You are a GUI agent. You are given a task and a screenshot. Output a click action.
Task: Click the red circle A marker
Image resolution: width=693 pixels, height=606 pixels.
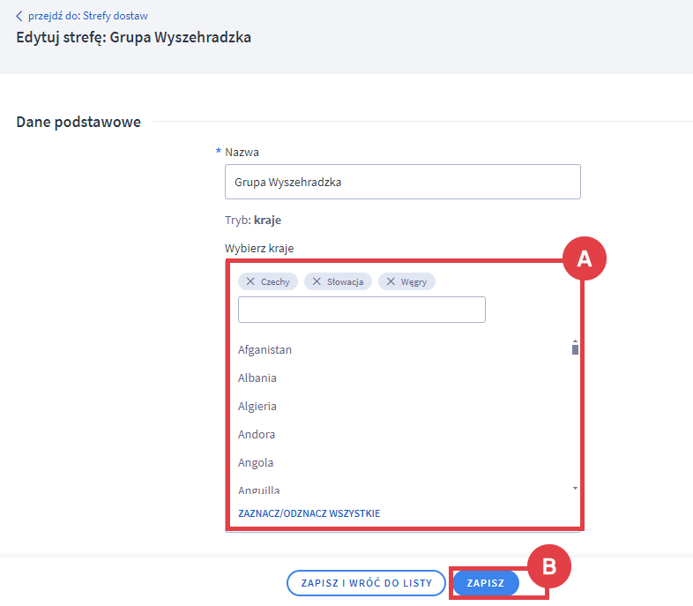point(583,258)
